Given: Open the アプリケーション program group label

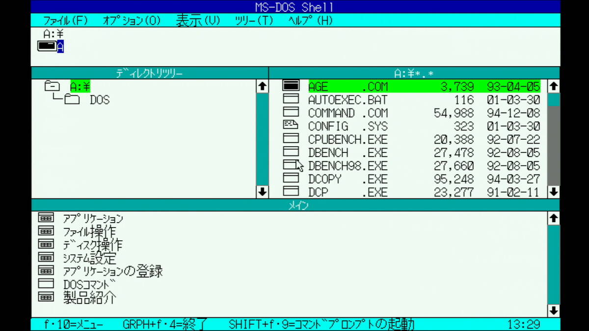Looking at the screenshot, I should pyautogui.click(x=93, y=218).
